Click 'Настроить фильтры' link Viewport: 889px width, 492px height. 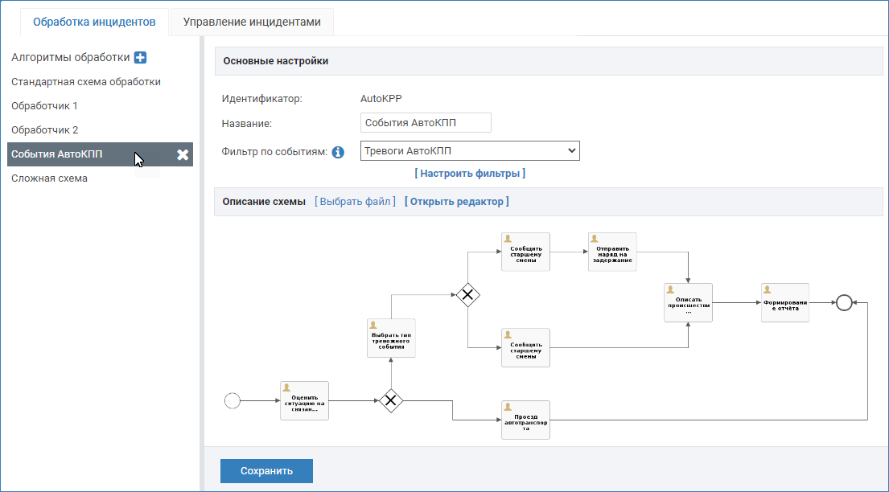click(x=470, y=173)
